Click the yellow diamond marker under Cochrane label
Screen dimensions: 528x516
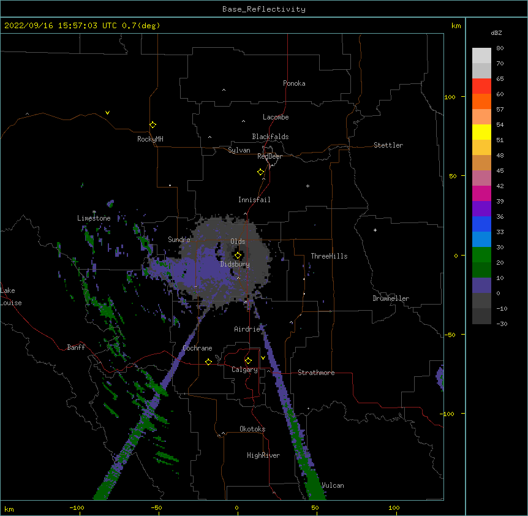[208, 362]
